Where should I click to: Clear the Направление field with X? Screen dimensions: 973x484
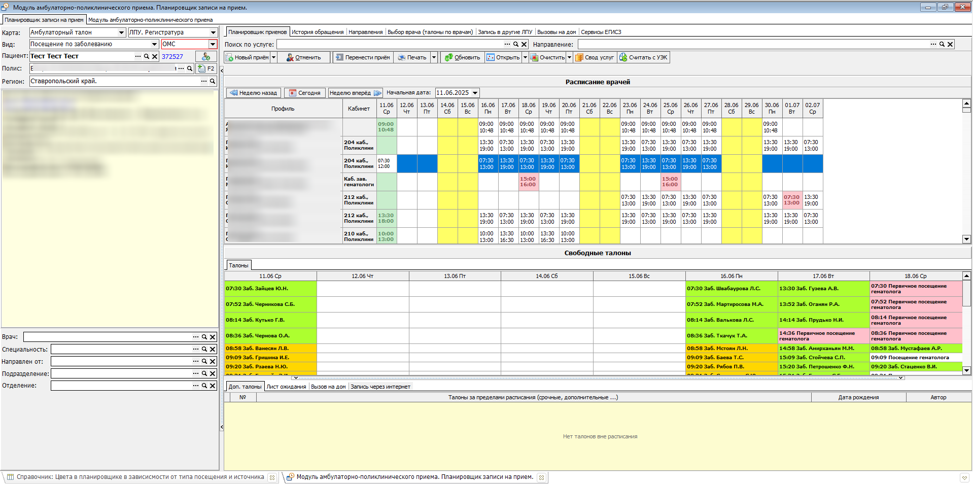tap(950, 45)
